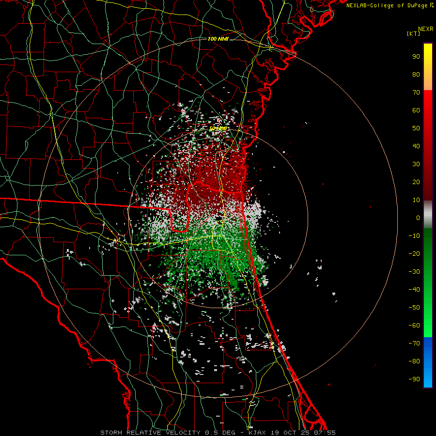This screenshot has height=436, width=436.
Task: Click the 60 value on velocity scale
Action: [x=416, y=110]
